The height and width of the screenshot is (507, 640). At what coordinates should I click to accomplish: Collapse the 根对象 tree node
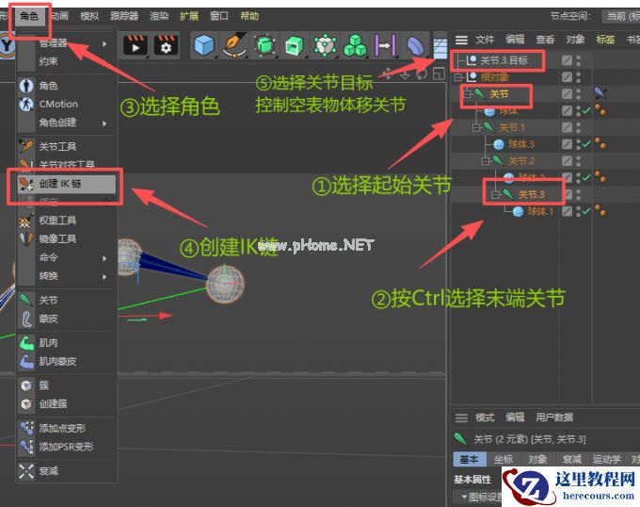[458, 77]
